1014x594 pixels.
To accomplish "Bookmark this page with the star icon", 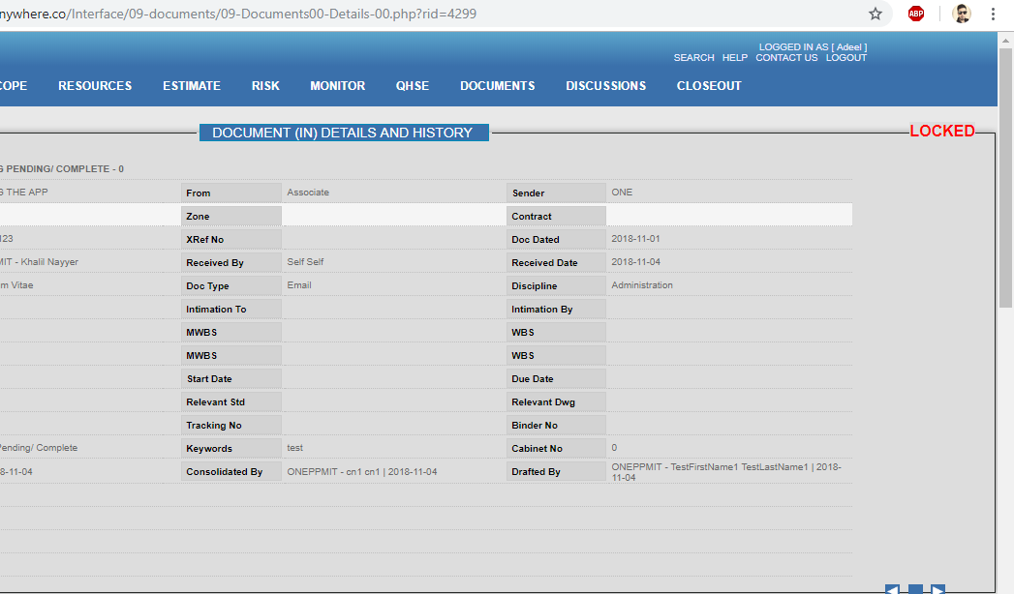I will 876,15.
